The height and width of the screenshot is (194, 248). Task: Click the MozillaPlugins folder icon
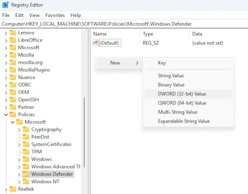point(13,70)
